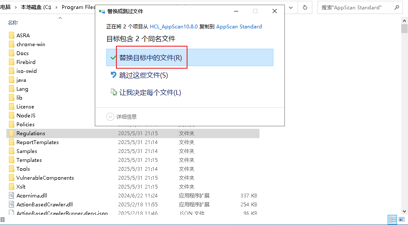
Task: Select the Docs folder icon
Action: pos(11,53)
